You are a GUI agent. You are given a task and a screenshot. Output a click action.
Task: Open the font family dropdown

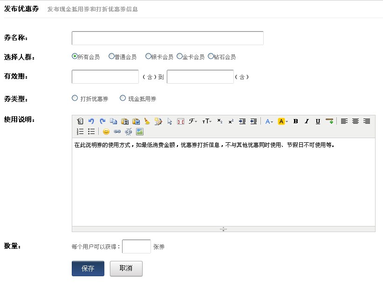pos(193,121)
